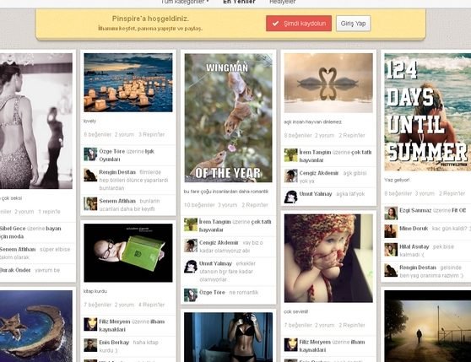The height and width of the screenshot is (362, 471).
Task: Open the Işık Oyunları board link
Action: point(127,155)
